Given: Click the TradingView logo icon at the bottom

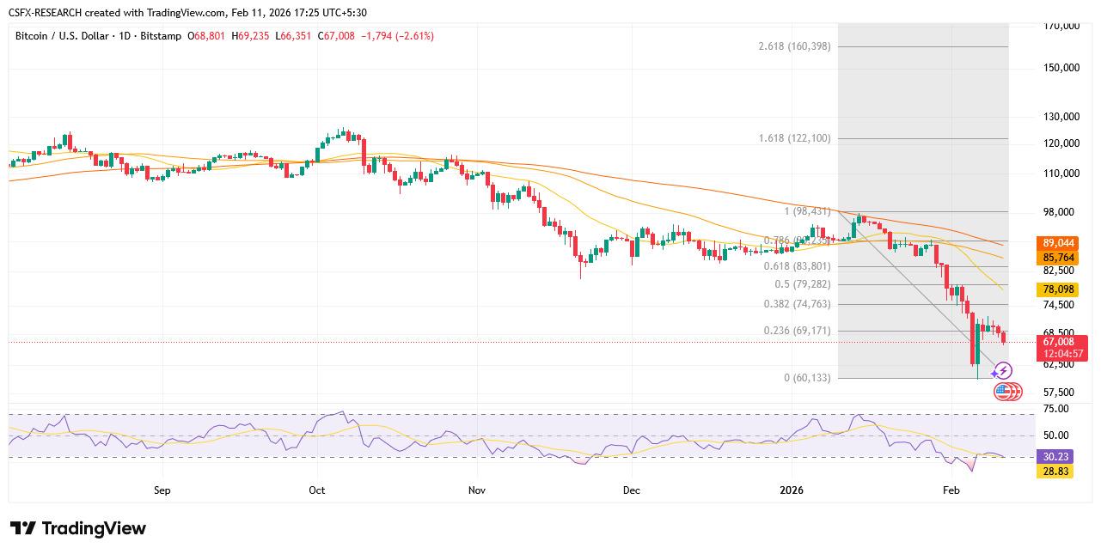Looking at the screenshot, I should (23, 528).
